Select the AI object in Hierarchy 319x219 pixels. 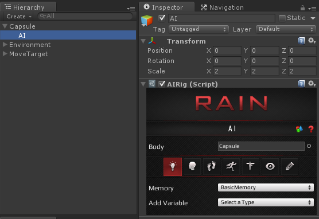[68, 35]
